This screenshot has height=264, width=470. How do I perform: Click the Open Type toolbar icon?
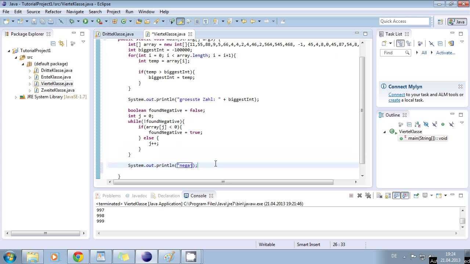[x=139, y=21]
